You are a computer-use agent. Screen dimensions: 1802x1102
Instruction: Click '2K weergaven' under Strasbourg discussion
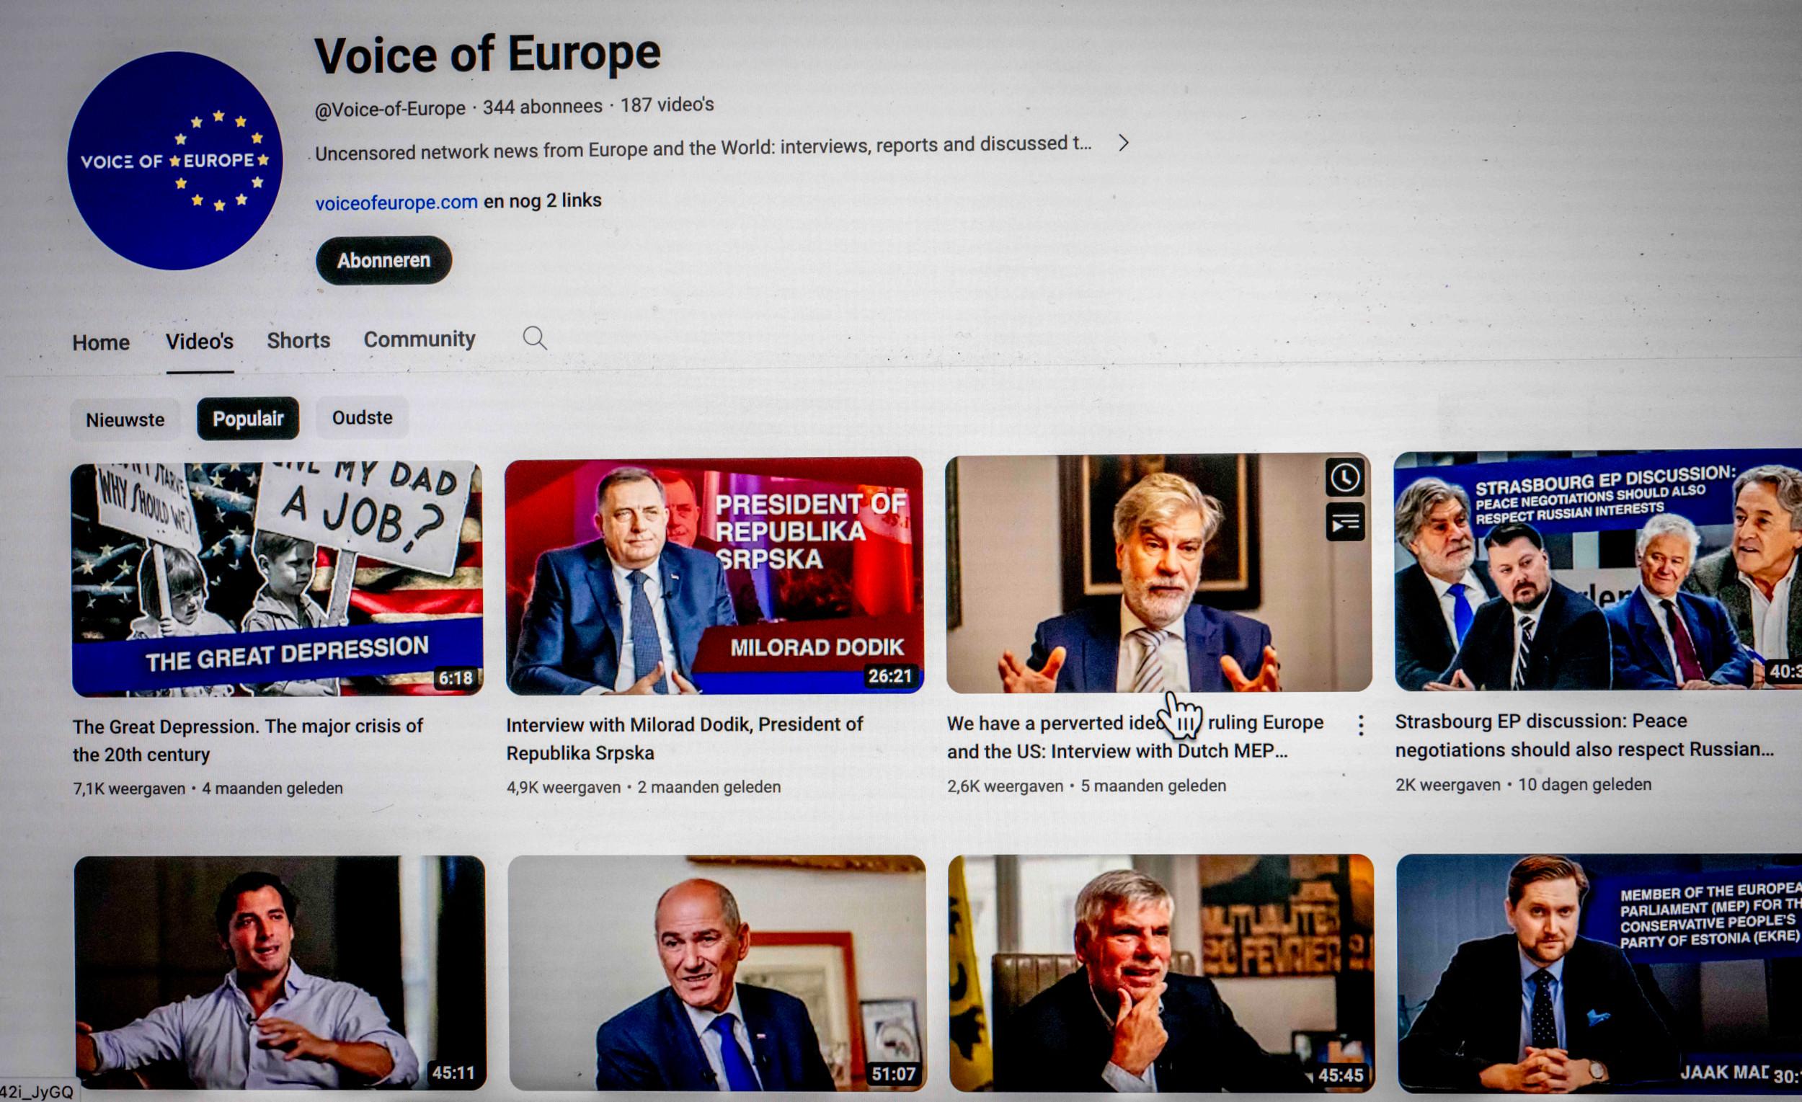point(1447,785)
